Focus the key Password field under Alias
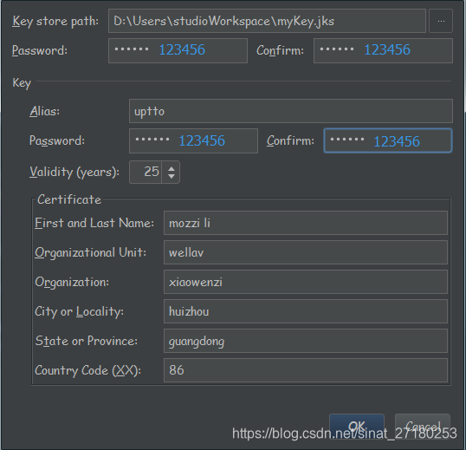The image size is (466, 450). tap(193, 140)
